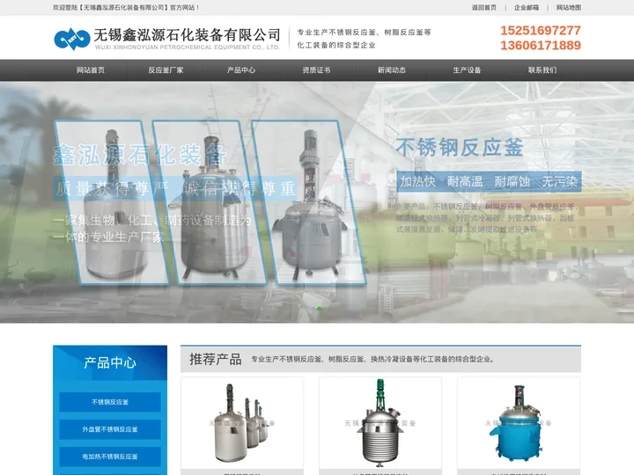Open the 联系我们 navigation item
634x475 pixels.
tap(542, 70)
